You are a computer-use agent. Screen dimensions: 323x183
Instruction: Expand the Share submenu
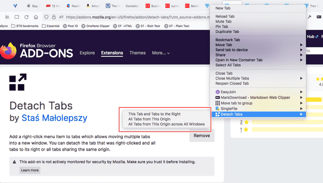[x=258, y=55]
